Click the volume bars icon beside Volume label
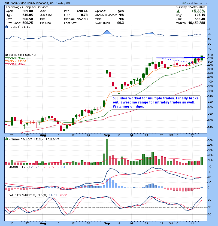Viewport: 218px width, 226px height. click(6, 139)
